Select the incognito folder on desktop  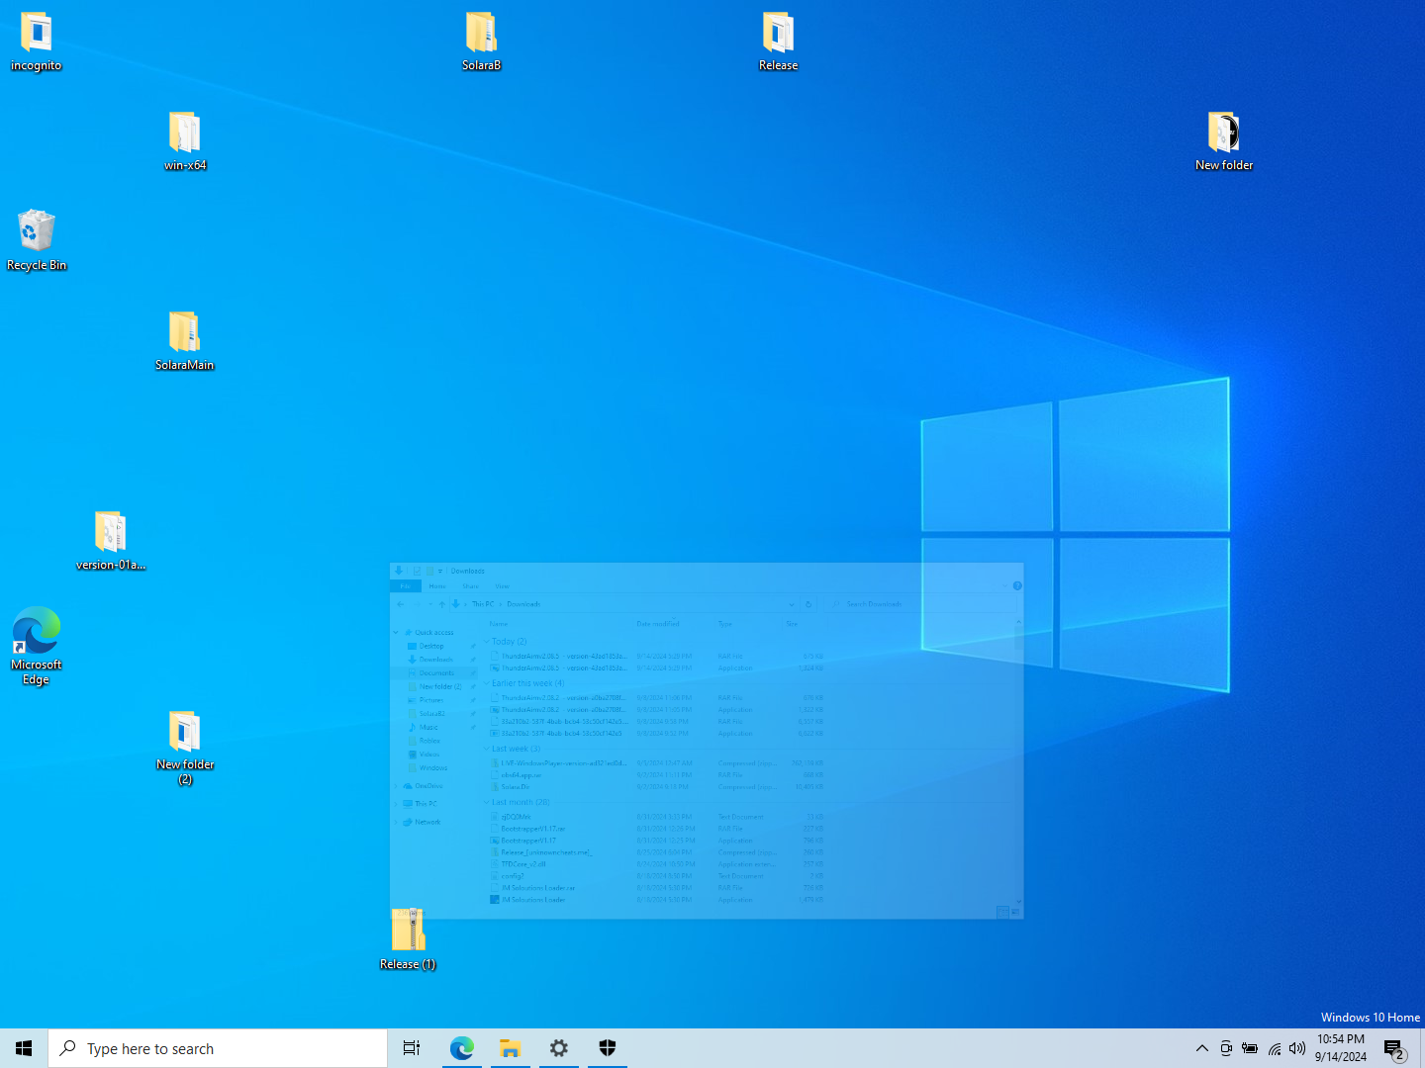[x=37, y=33]
